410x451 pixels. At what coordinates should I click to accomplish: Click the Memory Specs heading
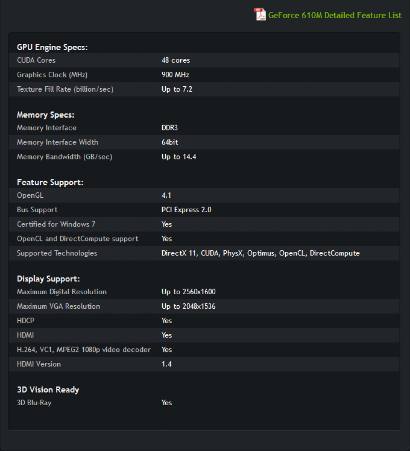point(45,115)
